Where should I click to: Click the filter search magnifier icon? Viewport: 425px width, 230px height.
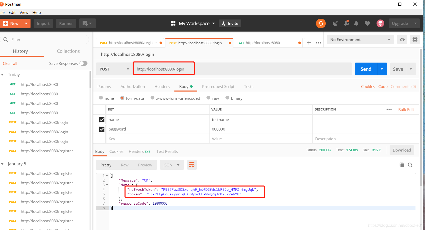pos(6,39)
